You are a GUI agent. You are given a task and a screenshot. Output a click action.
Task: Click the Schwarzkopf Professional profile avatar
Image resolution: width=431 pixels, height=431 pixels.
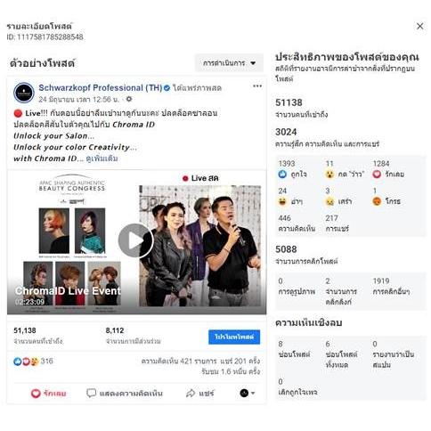[24, 93]
